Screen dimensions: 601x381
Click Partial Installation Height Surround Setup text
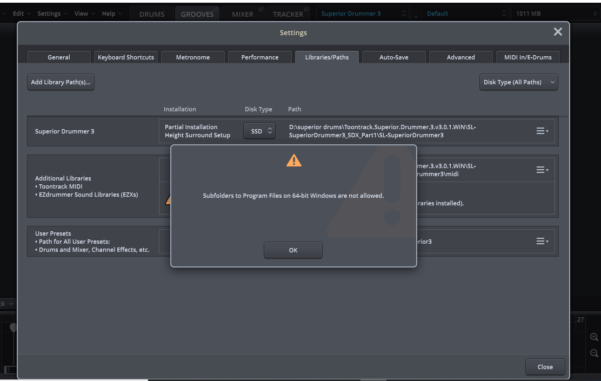[x=197, y=131]
